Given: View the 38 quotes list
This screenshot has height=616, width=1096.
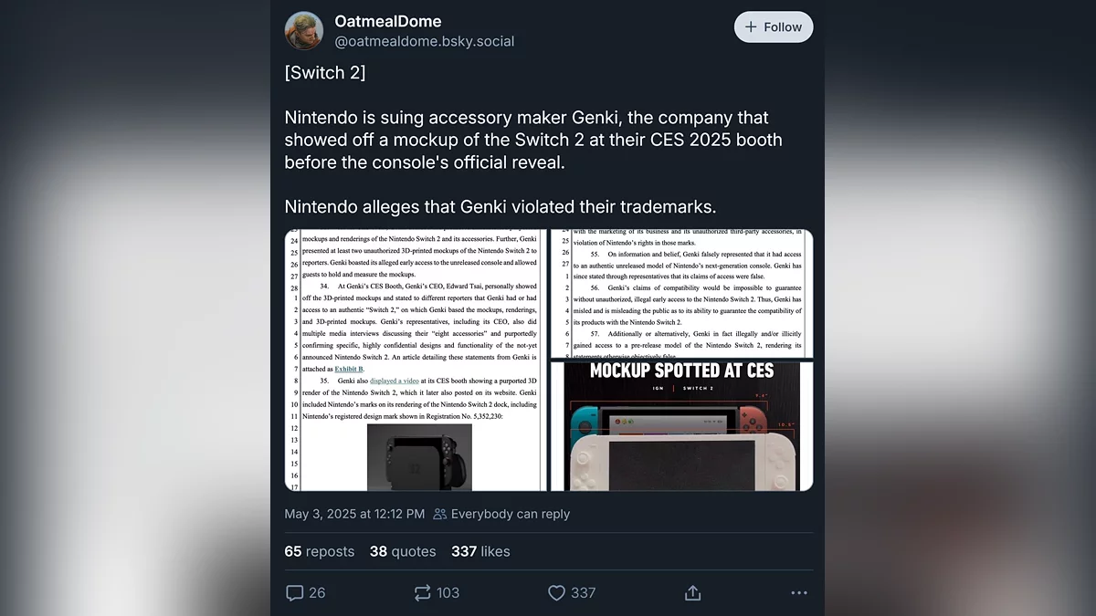Looking at the screenshot, I should [403, 551].
